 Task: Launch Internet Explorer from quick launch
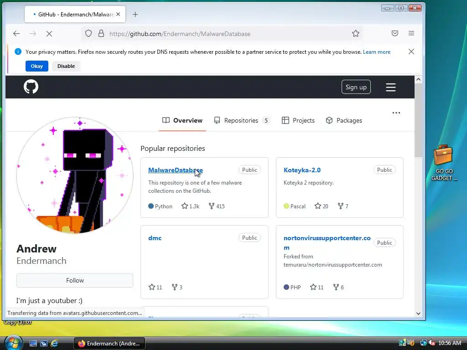tap(54, 343)
